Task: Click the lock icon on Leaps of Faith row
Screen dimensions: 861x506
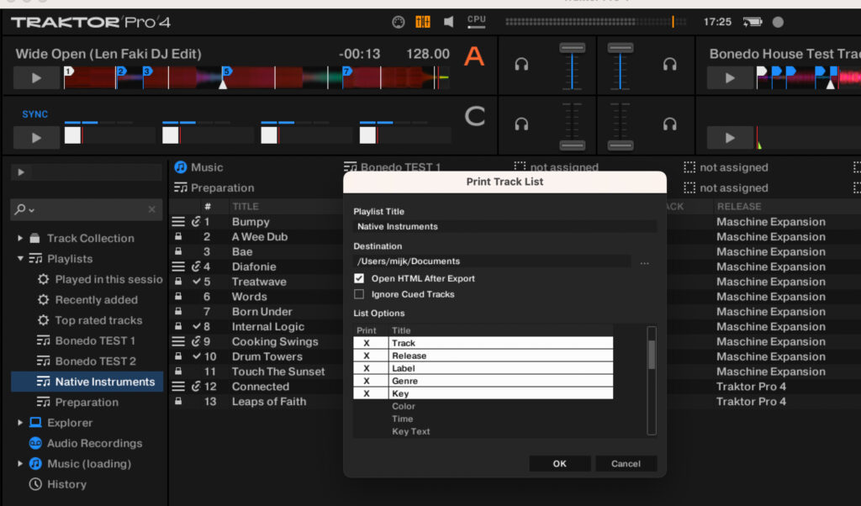Action: coord(178,401)
